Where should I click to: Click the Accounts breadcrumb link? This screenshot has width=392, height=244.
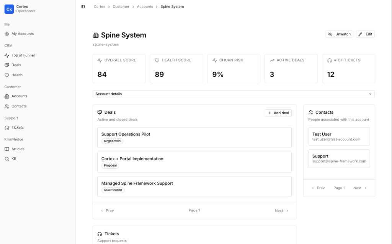[145, 7]
